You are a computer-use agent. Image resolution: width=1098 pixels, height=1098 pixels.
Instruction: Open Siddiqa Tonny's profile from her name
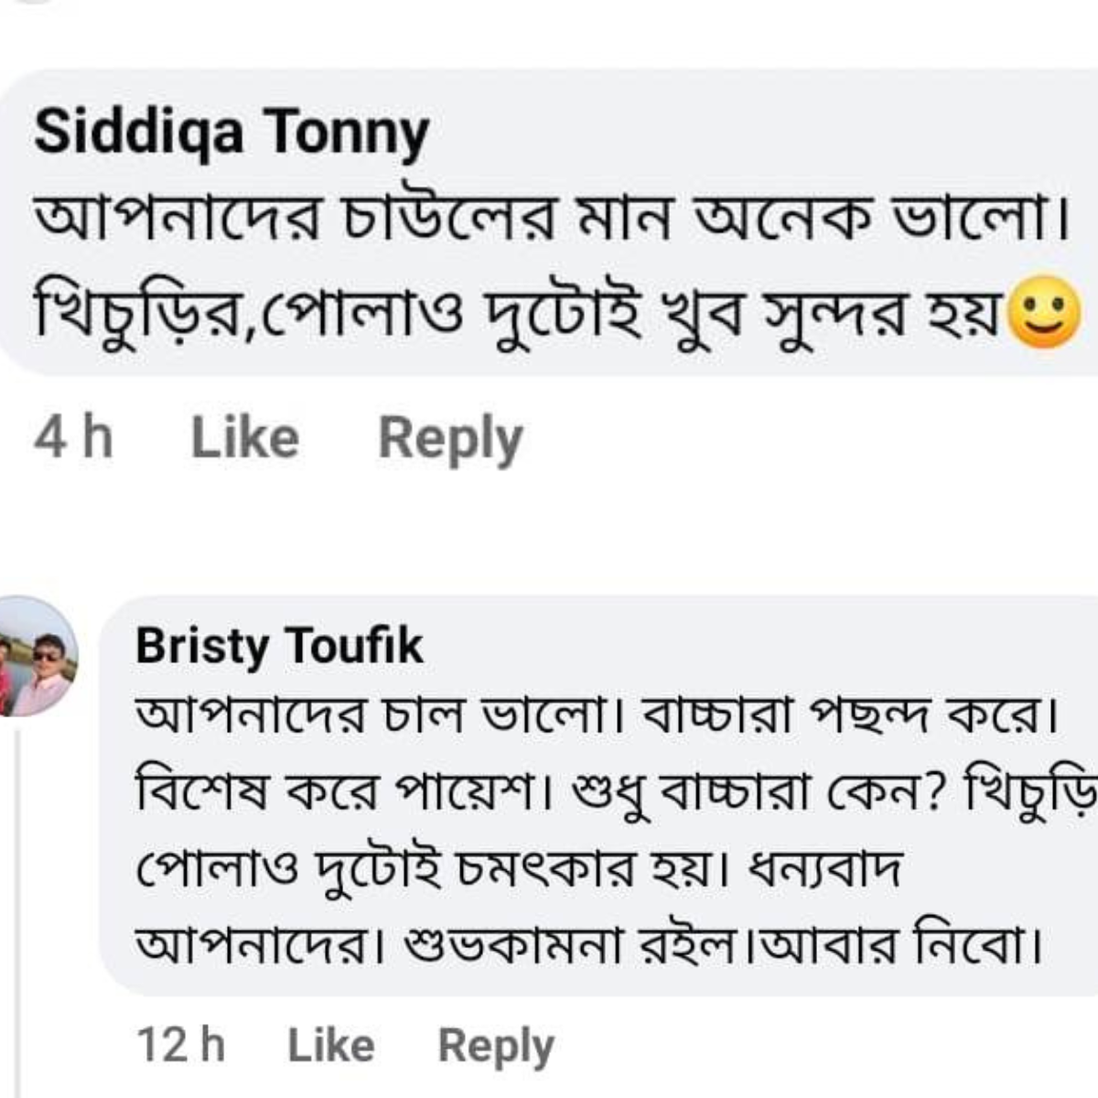(x=231, y=133)
